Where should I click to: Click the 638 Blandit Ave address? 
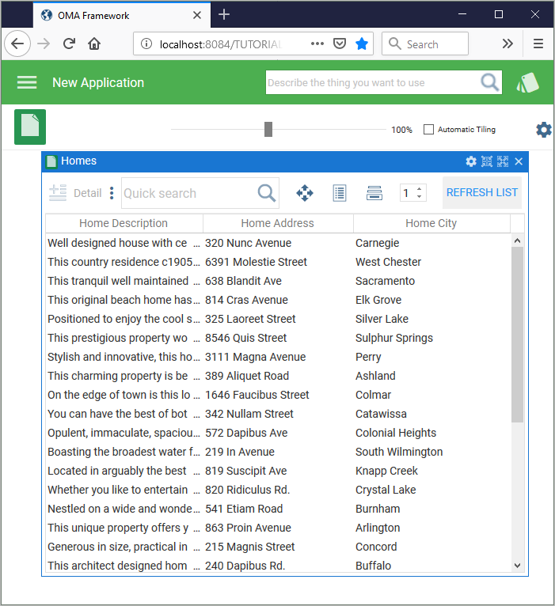coord(243,281)
